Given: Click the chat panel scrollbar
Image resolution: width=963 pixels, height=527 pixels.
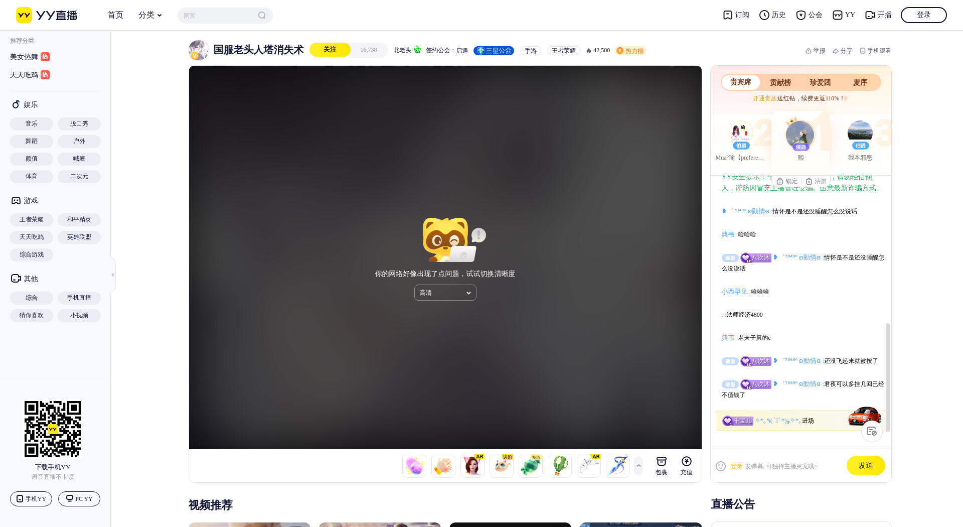Looking at the screenshot, I should (888, 377).
